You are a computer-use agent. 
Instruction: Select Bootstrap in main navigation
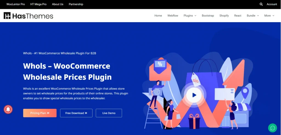(x=208, y=16)
